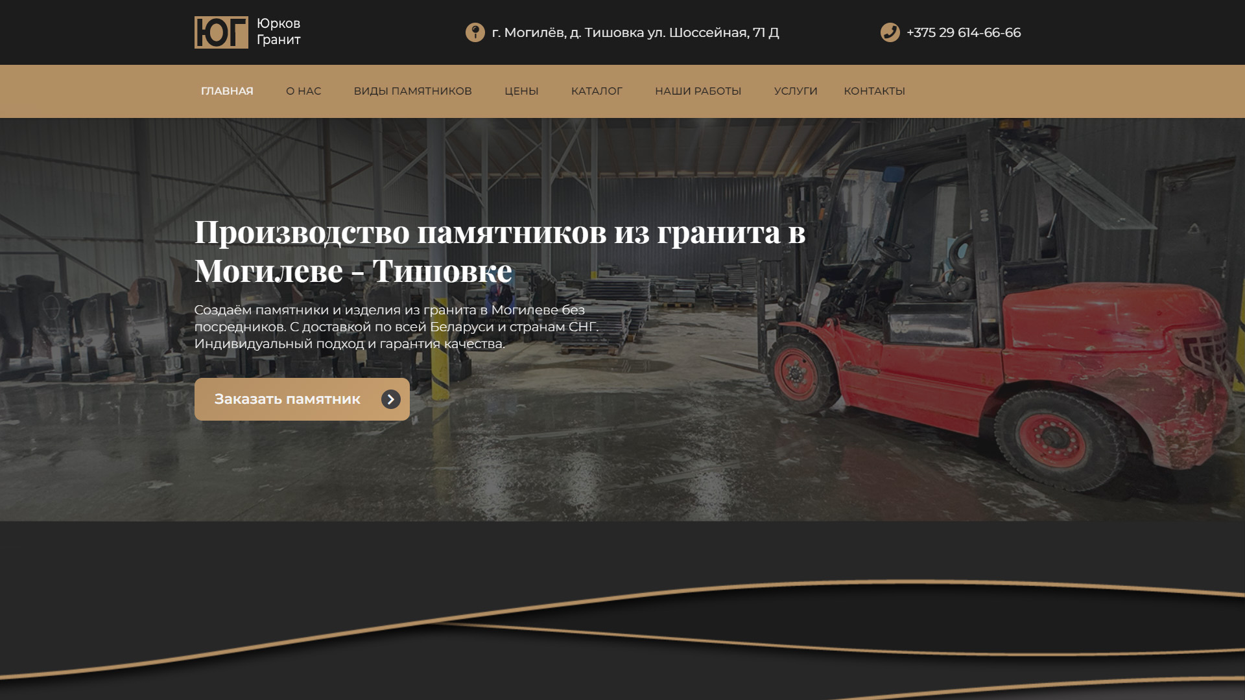This screenshot has height=700, width=1245.
Task: Click the Производство памятников hero heading
Action: click(x=499, y=251)
